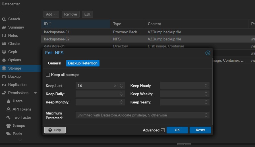The image size is (255, 147).
Task: Select the Storage database icon
Action: click(x=4, y=68)
